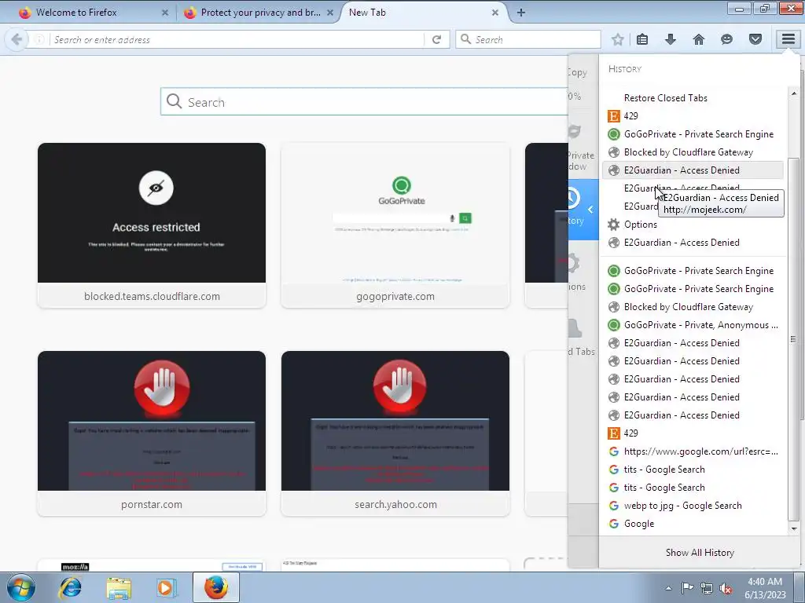This screenshot has height=603, width=805.
Task: Click site info icon in address bar
Action: [x=39, y=39]
